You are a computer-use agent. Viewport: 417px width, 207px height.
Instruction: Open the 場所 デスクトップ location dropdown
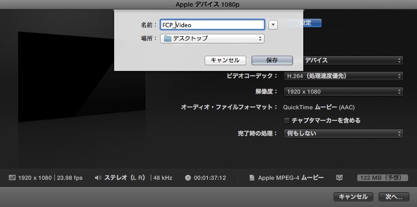[212, 38]
